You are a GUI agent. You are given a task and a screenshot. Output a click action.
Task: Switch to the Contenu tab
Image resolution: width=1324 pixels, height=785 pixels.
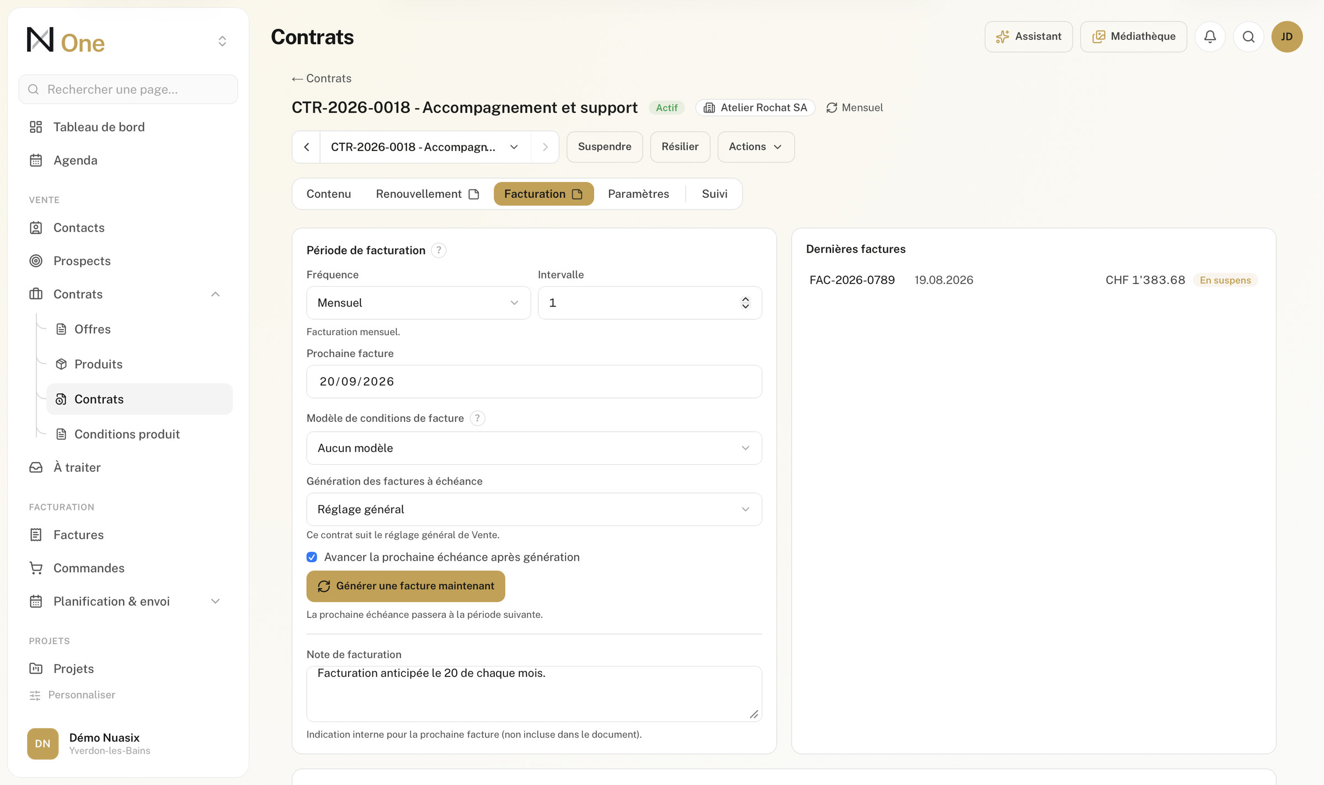(329, 194)
